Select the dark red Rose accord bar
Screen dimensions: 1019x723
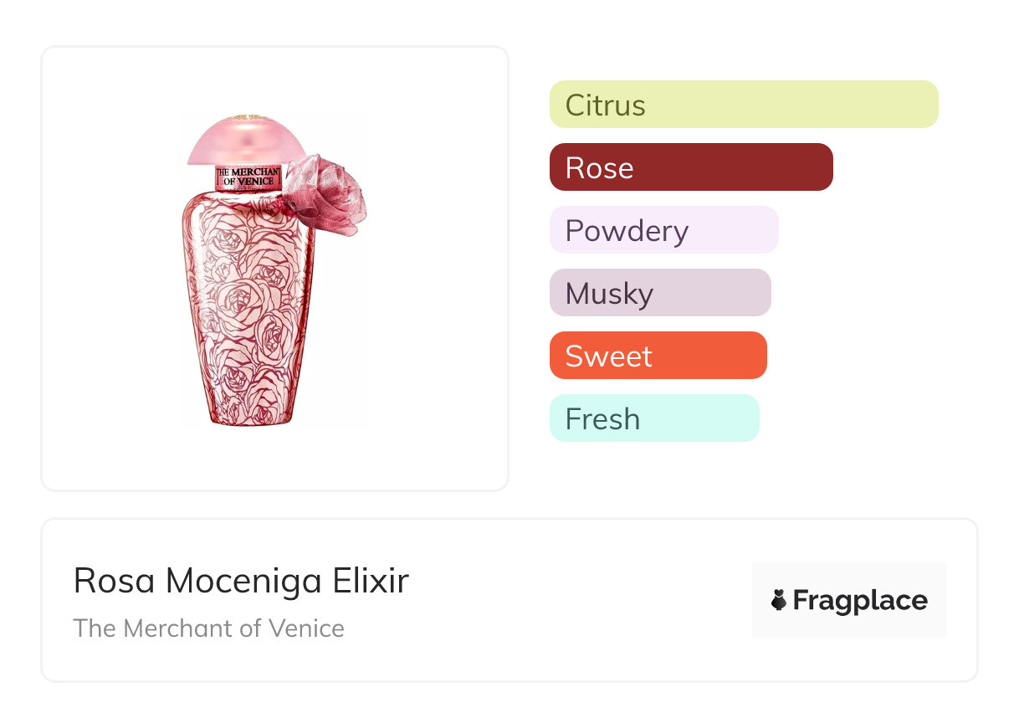click(x=691, y=167)
